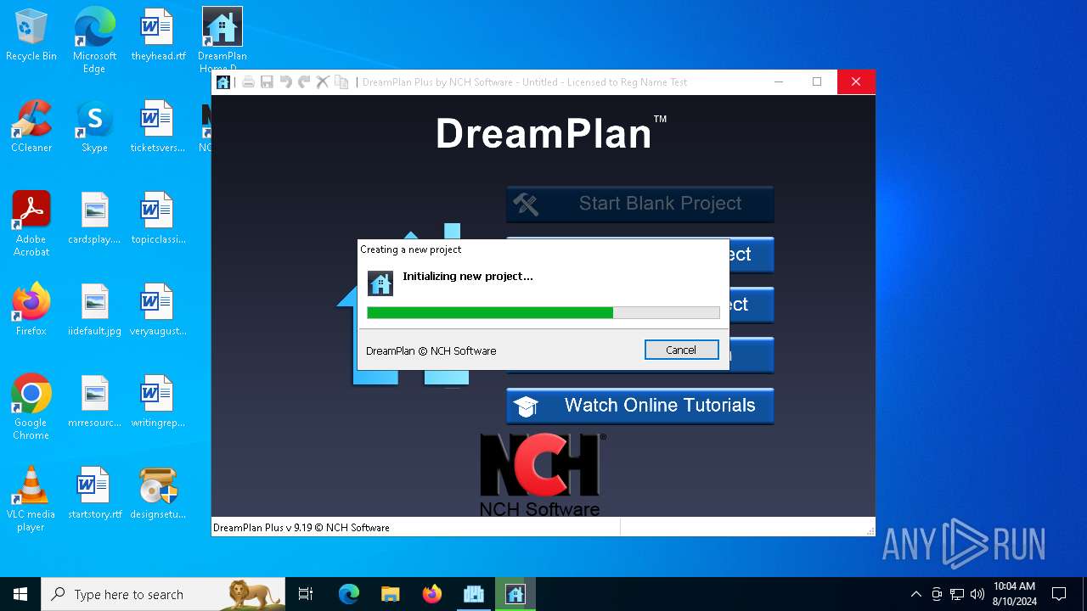The image size is (1087, 611).
Task: Open Firefox from the taskbar
Action: [x=432, y=594]
